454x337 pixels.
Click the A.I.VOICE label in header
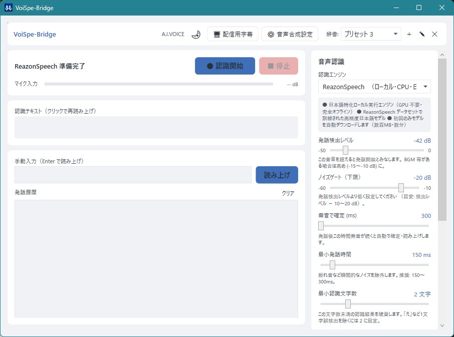point(173,34)
